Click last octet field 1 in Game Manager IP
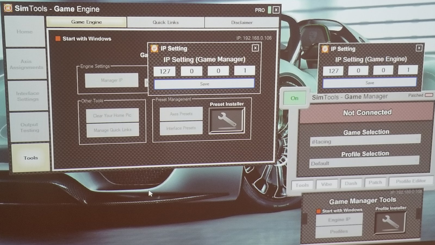 click(245, 70)
